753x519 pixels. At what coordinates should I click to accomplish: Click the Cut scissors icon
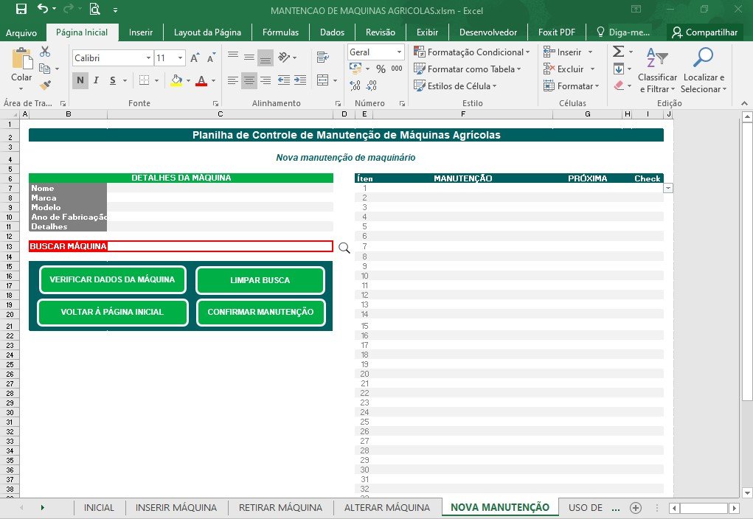45,52
